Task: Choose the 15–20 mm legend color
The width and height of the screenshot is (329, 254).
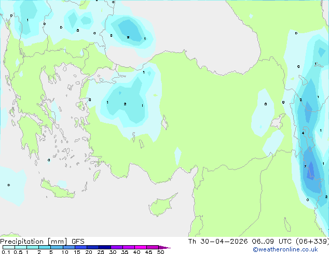Action: pyautogui.click(x=81, y=247)
